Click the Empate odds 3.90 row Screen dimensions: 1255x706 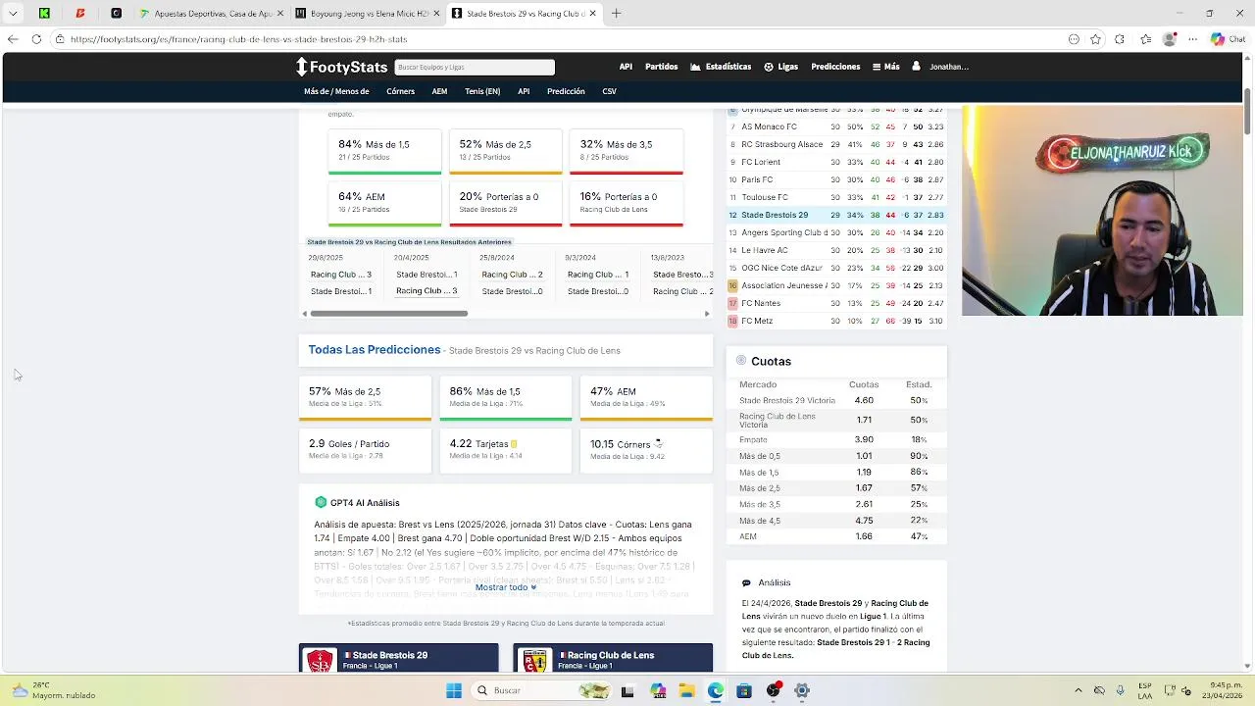836,439
